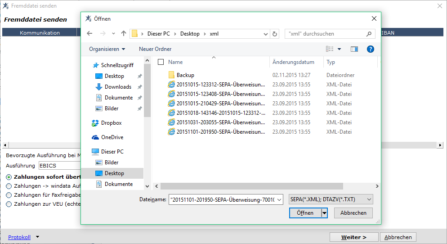This screenshot has width=447, height=244.
Task: Click the horizontal scrollbar of file list
Action: [x=252, y=186]
